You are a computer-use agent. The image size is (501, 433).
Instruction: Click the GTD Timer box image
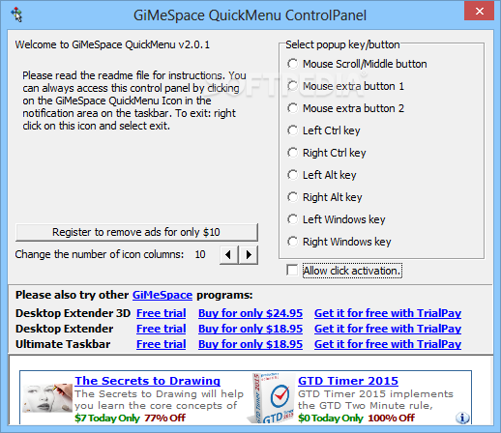pyautogui.click(x=272, y=398)
